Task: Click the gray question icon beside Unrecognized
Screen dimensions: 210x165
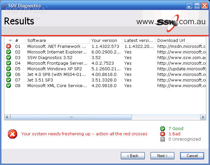Action: coord(163,139)
